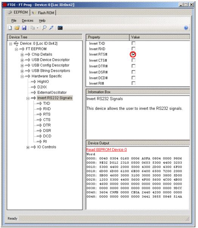
Task: Click the Read EEPROM Device 0 link
Action: (x=107, y=149)
